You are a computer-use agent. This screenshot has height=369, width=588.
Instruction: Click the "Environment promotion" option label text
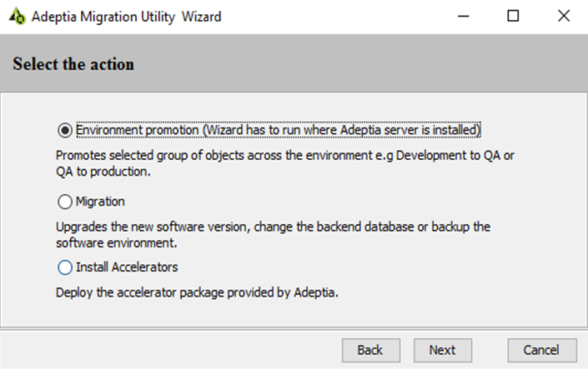coord(279,131)
